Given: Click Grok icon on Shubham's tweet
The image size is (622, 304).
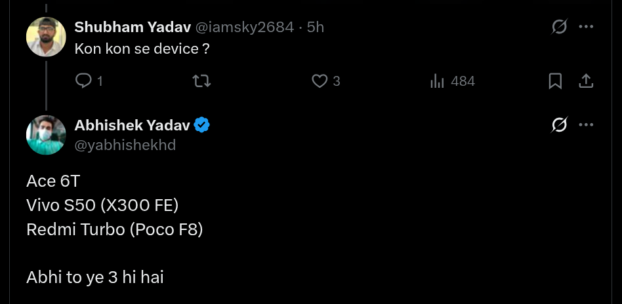Looking at the screenshot, I should [559, 27].
